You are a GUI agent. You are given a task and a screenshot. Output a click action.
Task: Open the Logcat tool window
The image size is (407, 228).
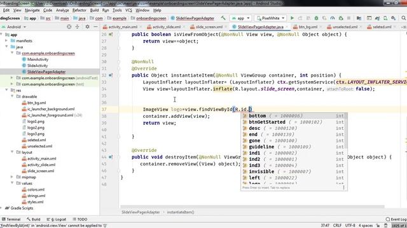point(57,219)
